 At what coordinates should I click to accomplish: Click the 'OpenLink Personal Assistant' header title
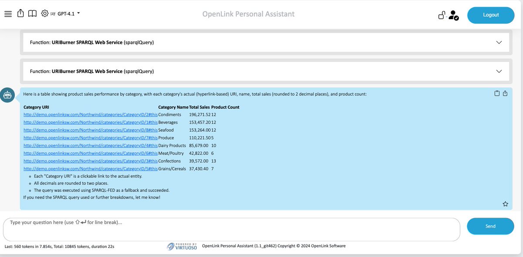(x=248, y=14)
